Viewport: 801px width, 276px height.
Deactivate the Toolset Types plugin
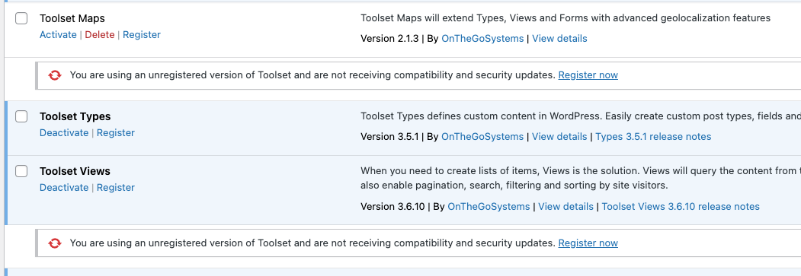pos(64,133)
